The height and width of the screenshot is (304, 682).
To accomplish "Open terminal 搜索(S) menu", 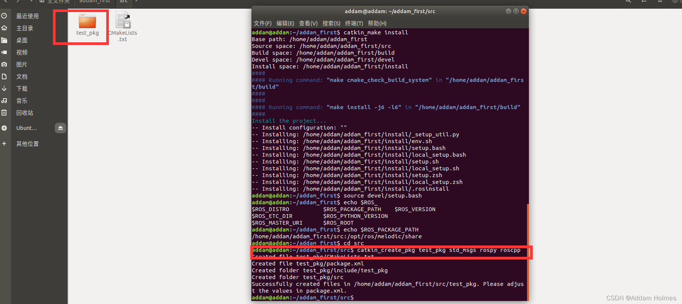I will click(x=332, y=23).
